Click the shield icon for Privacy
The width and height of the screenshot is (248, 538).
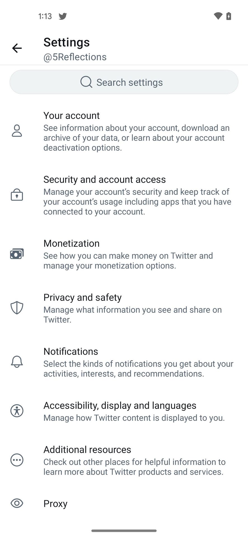click(17, 308)
